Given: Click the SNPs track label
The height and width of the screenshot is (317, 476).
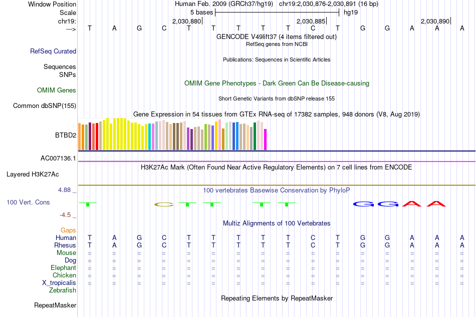Looking at the screenshot, I should click(68, 74).
